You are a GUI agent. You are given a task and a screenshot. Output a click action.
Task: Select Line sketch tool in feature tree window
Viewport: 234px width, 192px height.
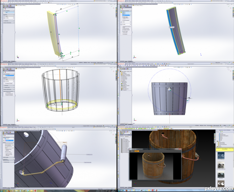click(123, 66)
